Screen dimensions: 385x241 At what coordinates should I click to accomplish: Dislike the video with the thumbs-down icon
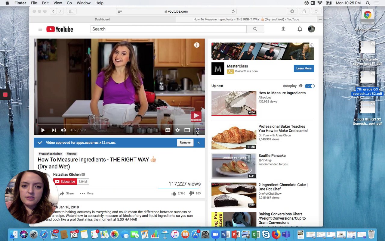coord(191,193)
